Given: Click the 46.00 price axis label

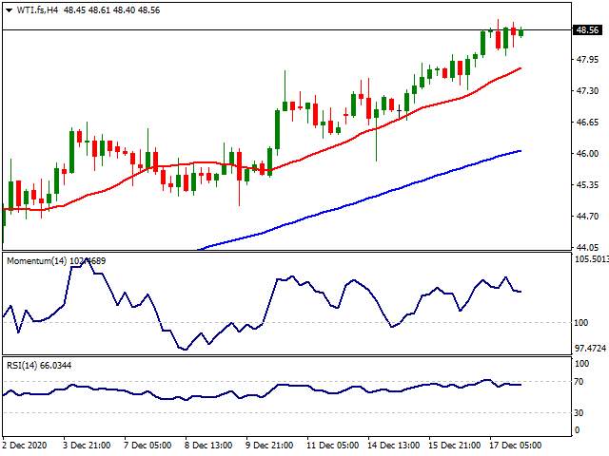Looking at the screenshot, I should 587,154.
